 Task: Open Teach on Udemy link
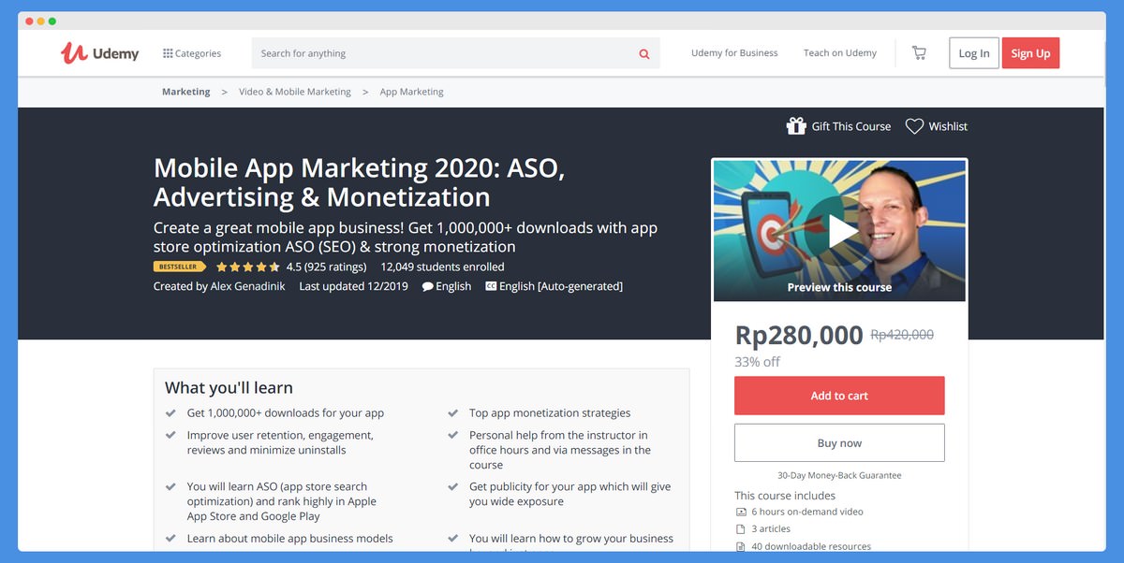(x=840, y=53)
